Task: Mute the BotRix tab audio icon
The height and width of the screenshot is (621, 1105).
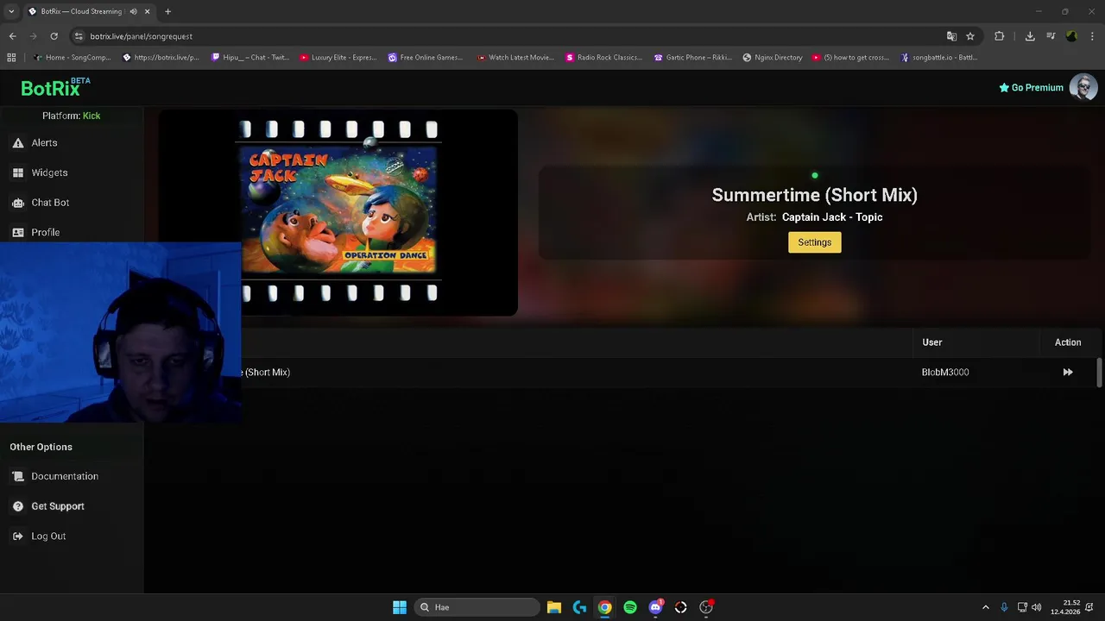Action: click(x=133, y=12)
